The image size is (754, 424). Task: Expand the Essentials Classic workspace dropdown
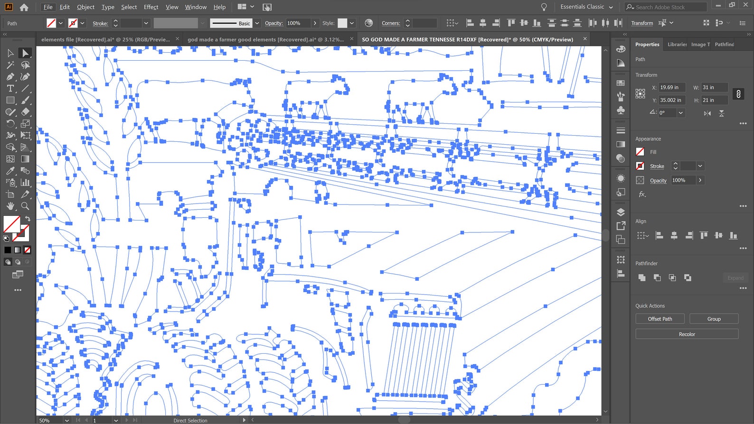pos(611,7)
